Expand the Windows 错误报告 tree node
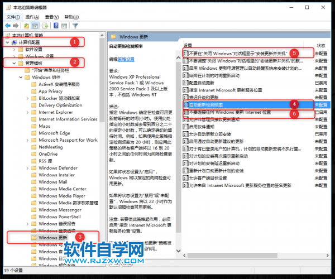The height and width of the screenshot is (279, 335). click(27, 224)
